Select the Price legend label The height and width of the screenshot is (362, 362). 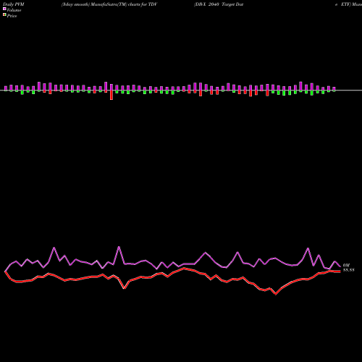(x=12, y=16)
